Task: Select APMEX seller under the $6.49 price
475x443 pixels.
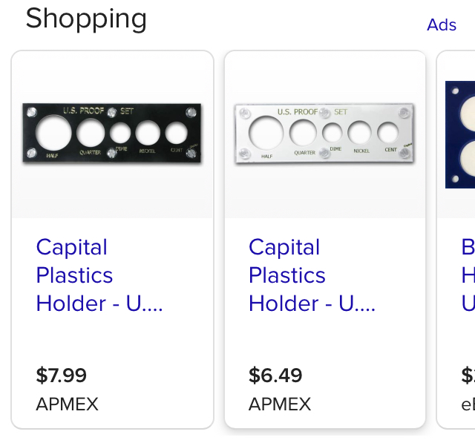Action: click(280, 404)
